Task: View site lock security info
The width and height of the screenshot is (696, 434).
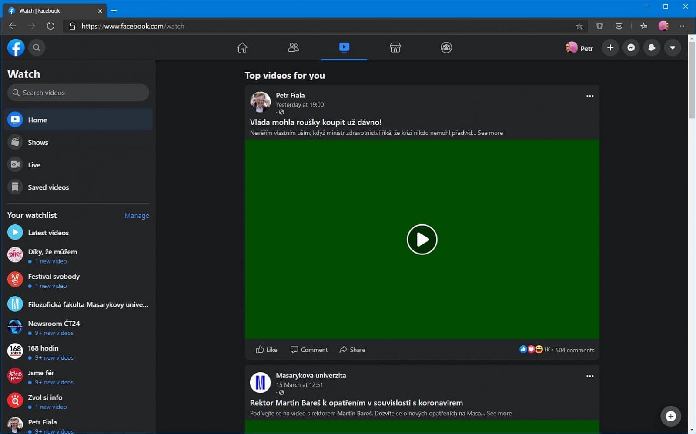Action: (x=72, y=26)
